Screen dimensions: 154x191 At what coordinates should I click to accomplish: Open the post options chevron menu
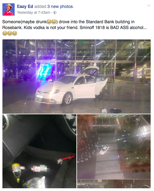click(149, 6)
